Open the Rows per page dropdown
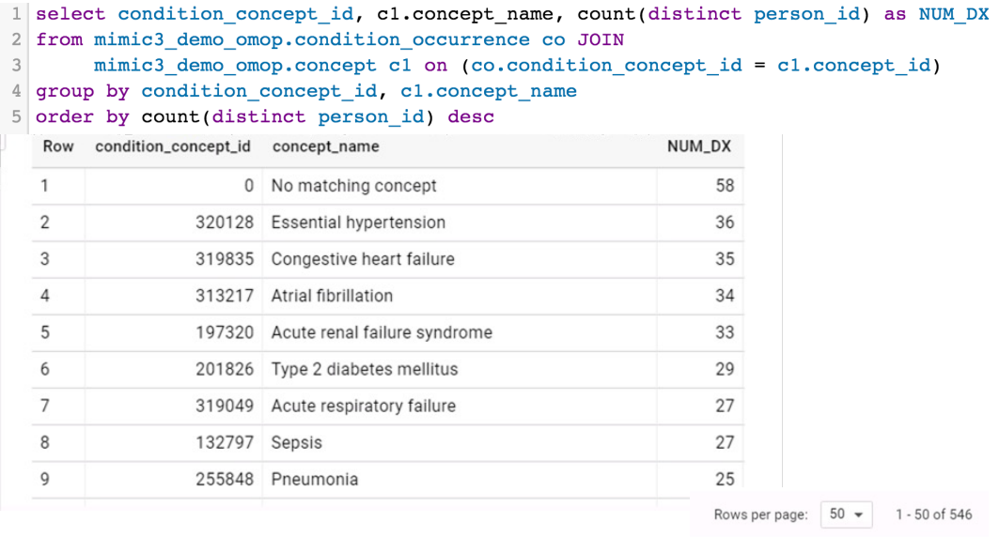 point(847,515)
